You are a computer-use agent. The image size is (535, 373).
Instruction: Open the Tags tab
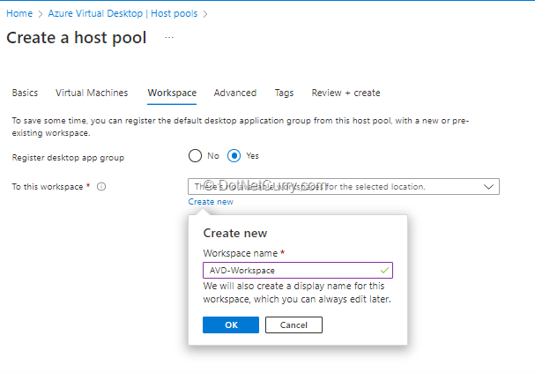(x=284, y=93)
